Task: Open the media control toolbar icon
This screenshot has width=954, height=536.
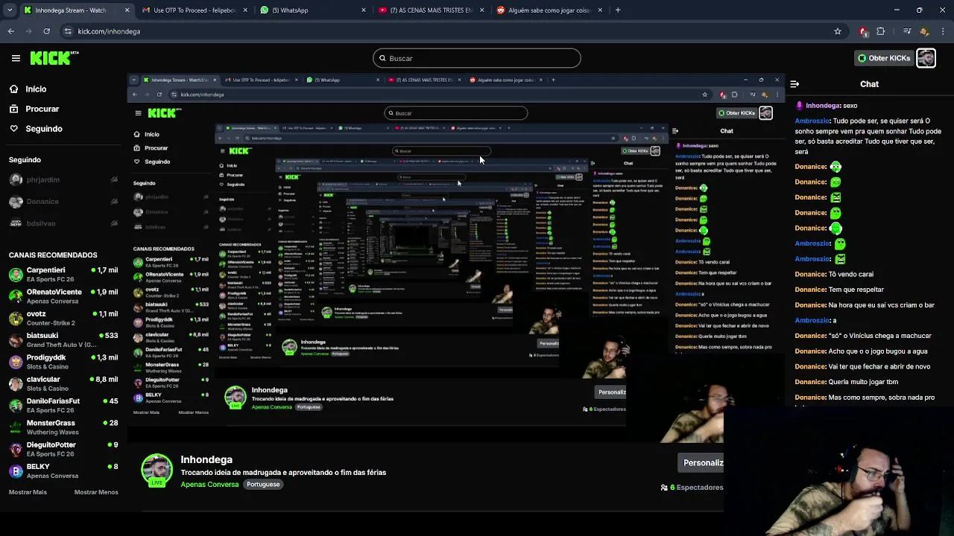Action: [x=907, y=31]
